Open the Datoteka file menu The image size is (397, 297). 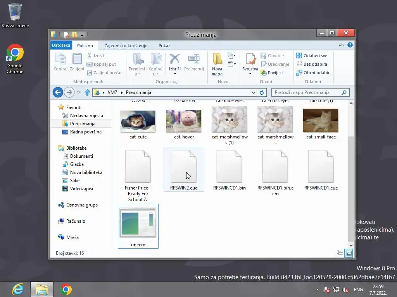tap(61, 45)
